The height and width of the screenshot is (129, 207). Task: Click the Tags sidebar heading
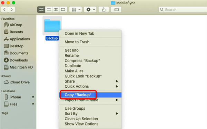tap(5, 113)
